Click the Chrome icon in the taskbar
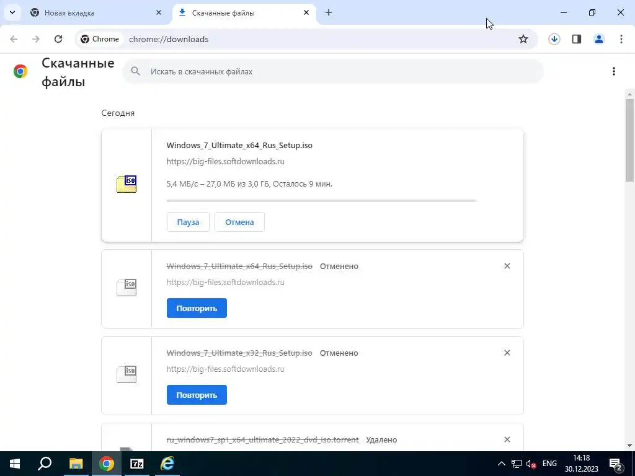Screen dimensions: 635x476 pyautogui.click(x=107, y=464)
